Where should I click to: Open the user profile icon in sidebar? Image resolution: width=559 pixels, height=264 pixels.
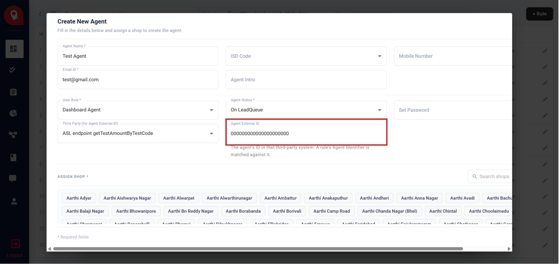pyautogui.click(x=14, y=201)
